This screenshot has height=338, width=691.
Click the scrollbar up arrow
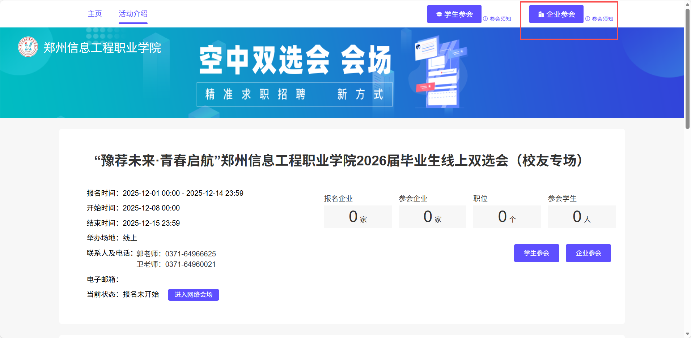pyautogui.click(x=687, y=4)
